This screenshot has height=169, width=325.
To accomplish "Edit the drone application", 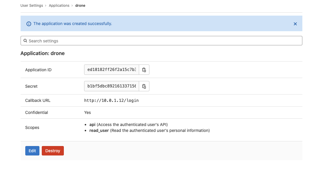I will 32,151.
